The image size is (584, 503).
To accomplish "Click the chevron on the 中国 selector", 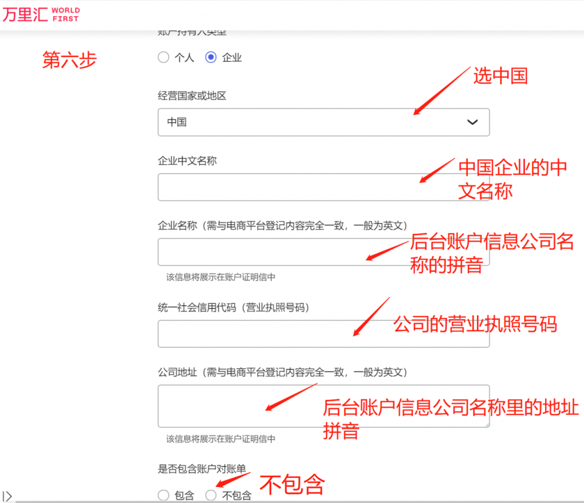I will pos(472,122).
